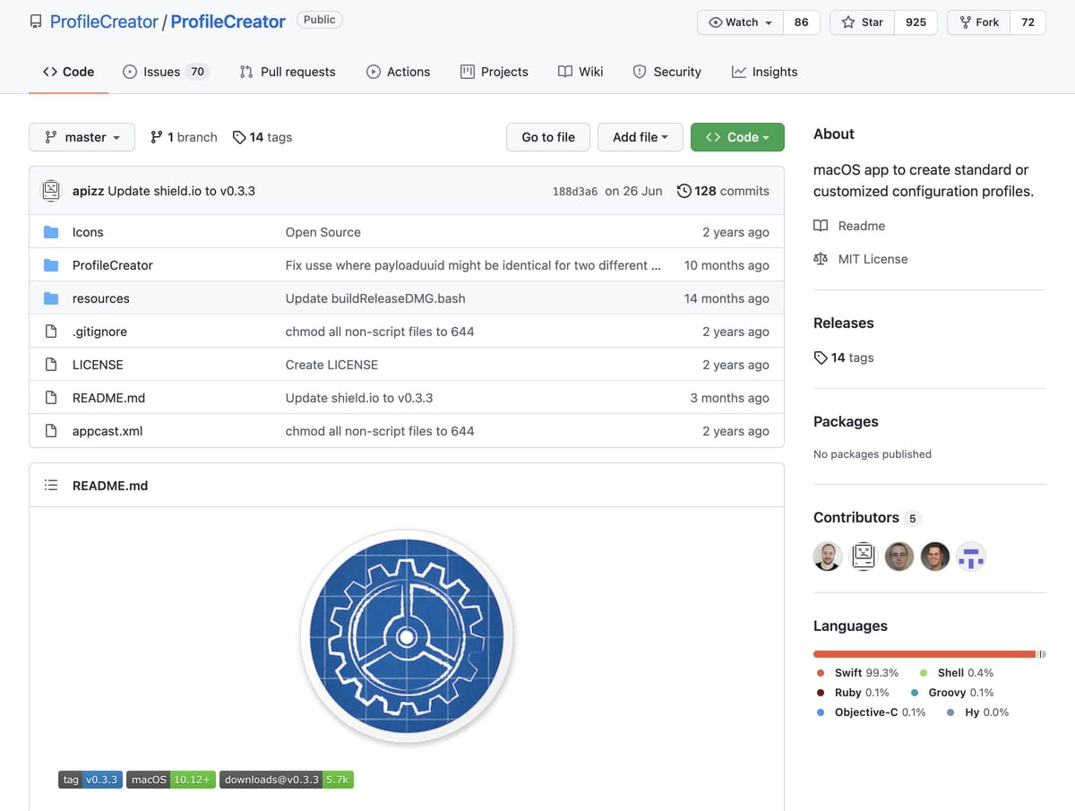Click the Ruby 0.1% language entry
This screenshot has width=1075, height=811.
pyautogui.click(x=853, y=693)
